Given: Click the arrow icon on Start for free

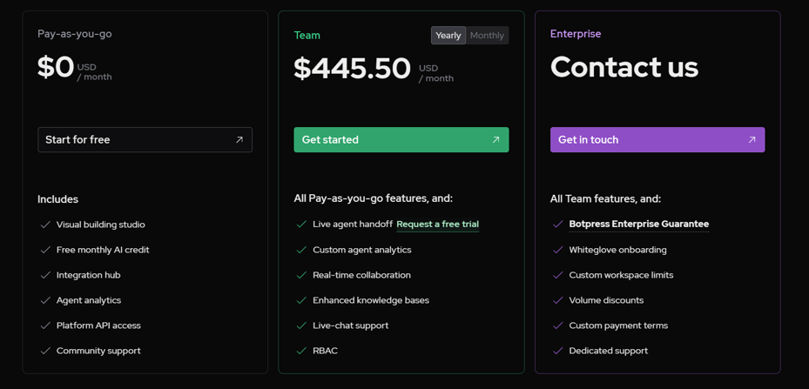Looking at the screenshot, I should click(239, 140).
